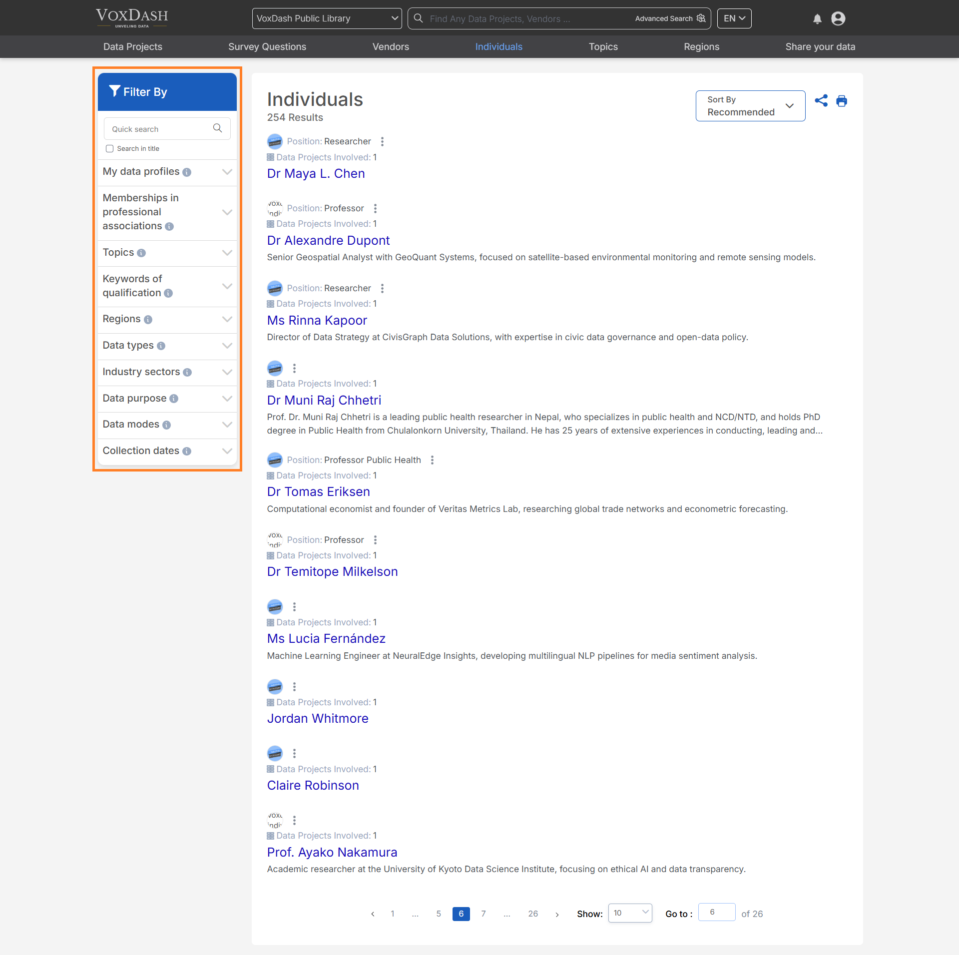Click info icon beside Data types filter
The width and height of the screenshot is (959, 955).
pyautogui.click(x=161, y=346)
